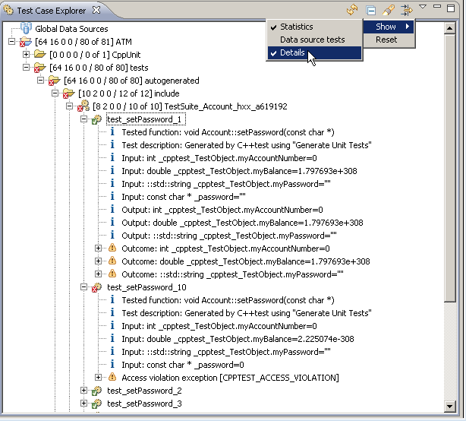Expand the Outcome int myAccountNumber=0 node
Screen dimensions: 466x421
pos(98,248)
